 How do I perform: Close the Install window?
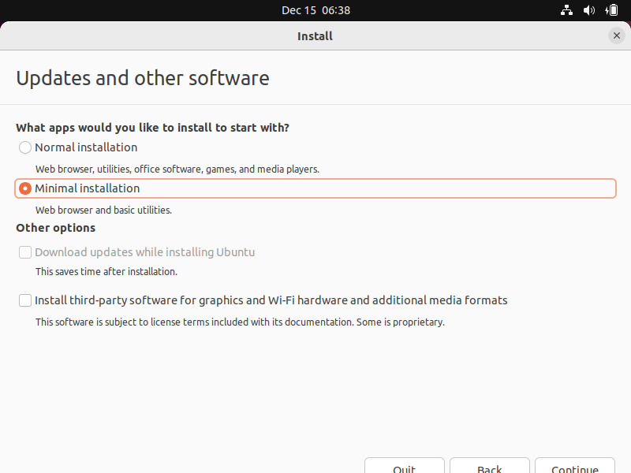616,35
